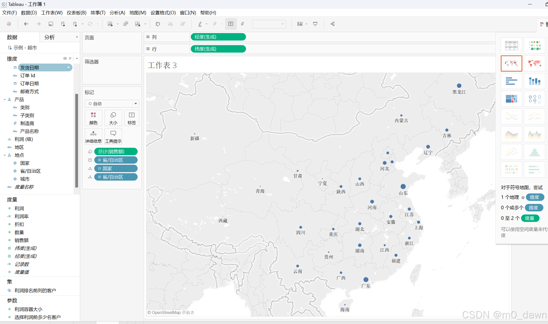Expand the 省/自治区 label pill hierarchy
The height and width of the screenshot is (324, 548).
99,160
